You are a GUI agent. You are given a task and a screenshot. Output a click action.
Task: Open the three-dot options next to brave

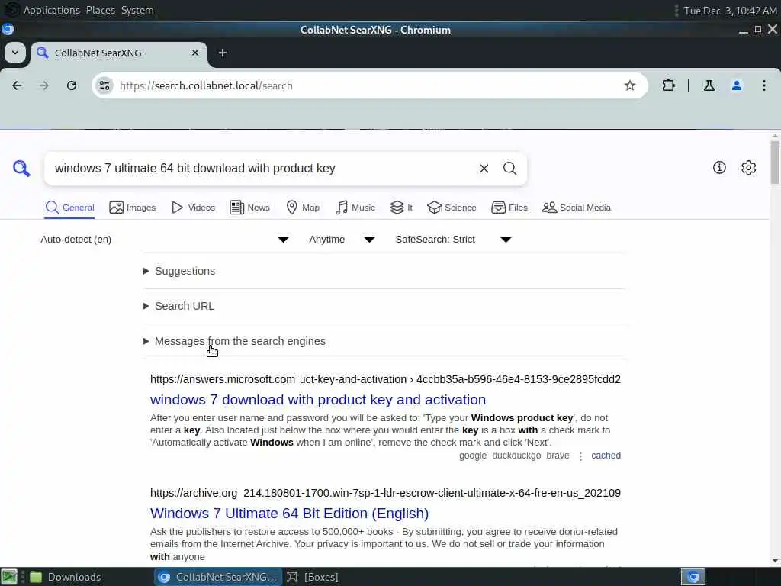[580, 456]
